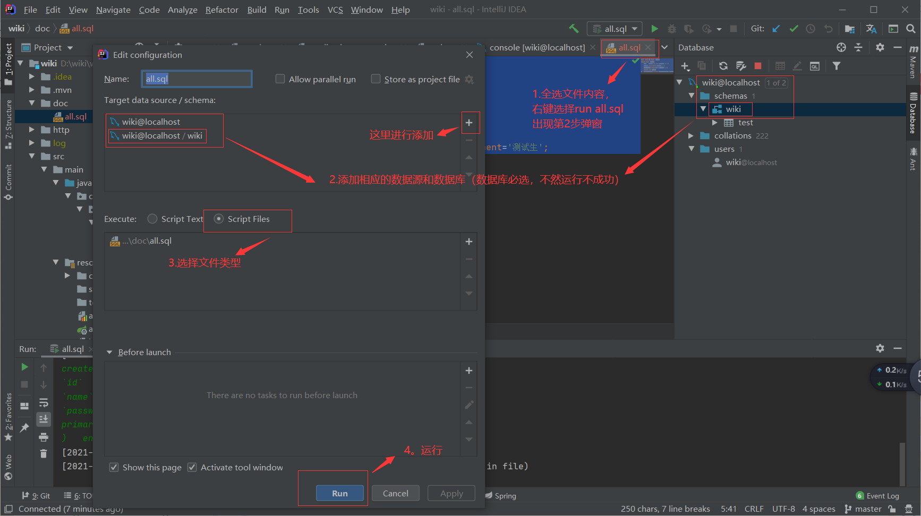This screenshot has height=516, width=921.
Task: Click the Database filter funnel icon
Action: (837, 66)
